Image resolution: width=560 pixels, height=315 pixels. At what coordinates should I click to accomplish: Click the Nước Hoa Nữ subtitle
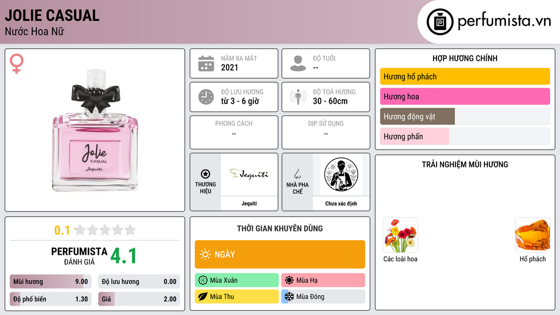pos(34,31)
